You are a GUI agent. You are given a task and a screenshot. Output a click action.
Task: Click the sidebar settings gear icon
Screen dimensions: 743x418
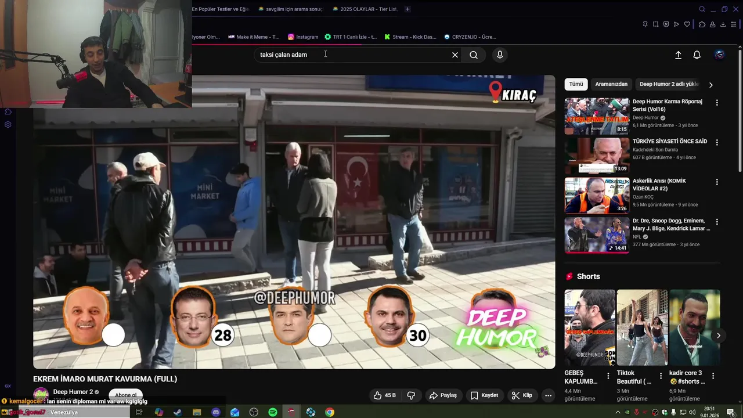pos(8,124)
